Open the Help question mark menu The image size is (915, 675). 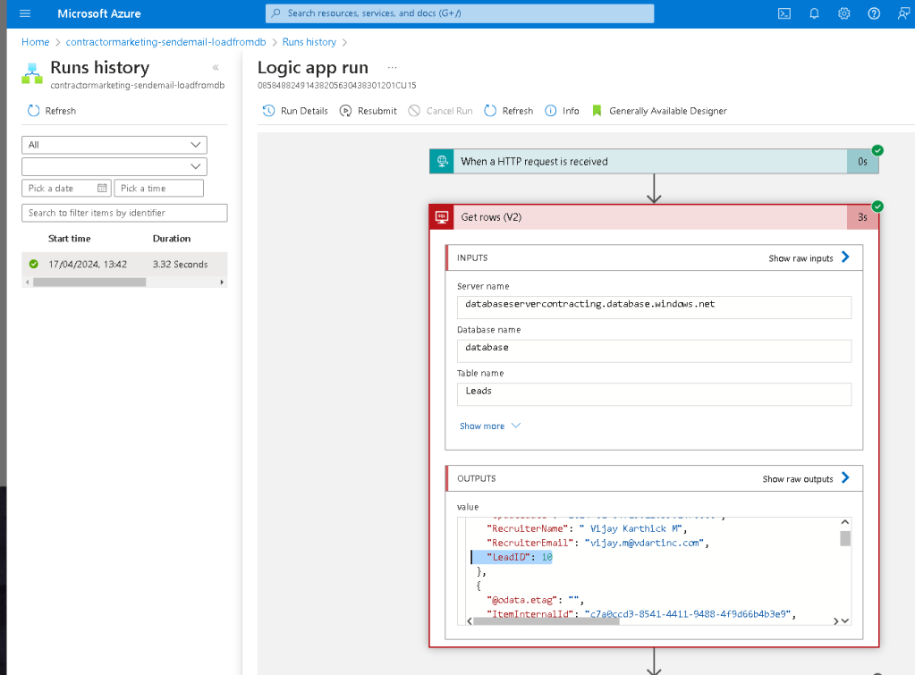(874, 13)
